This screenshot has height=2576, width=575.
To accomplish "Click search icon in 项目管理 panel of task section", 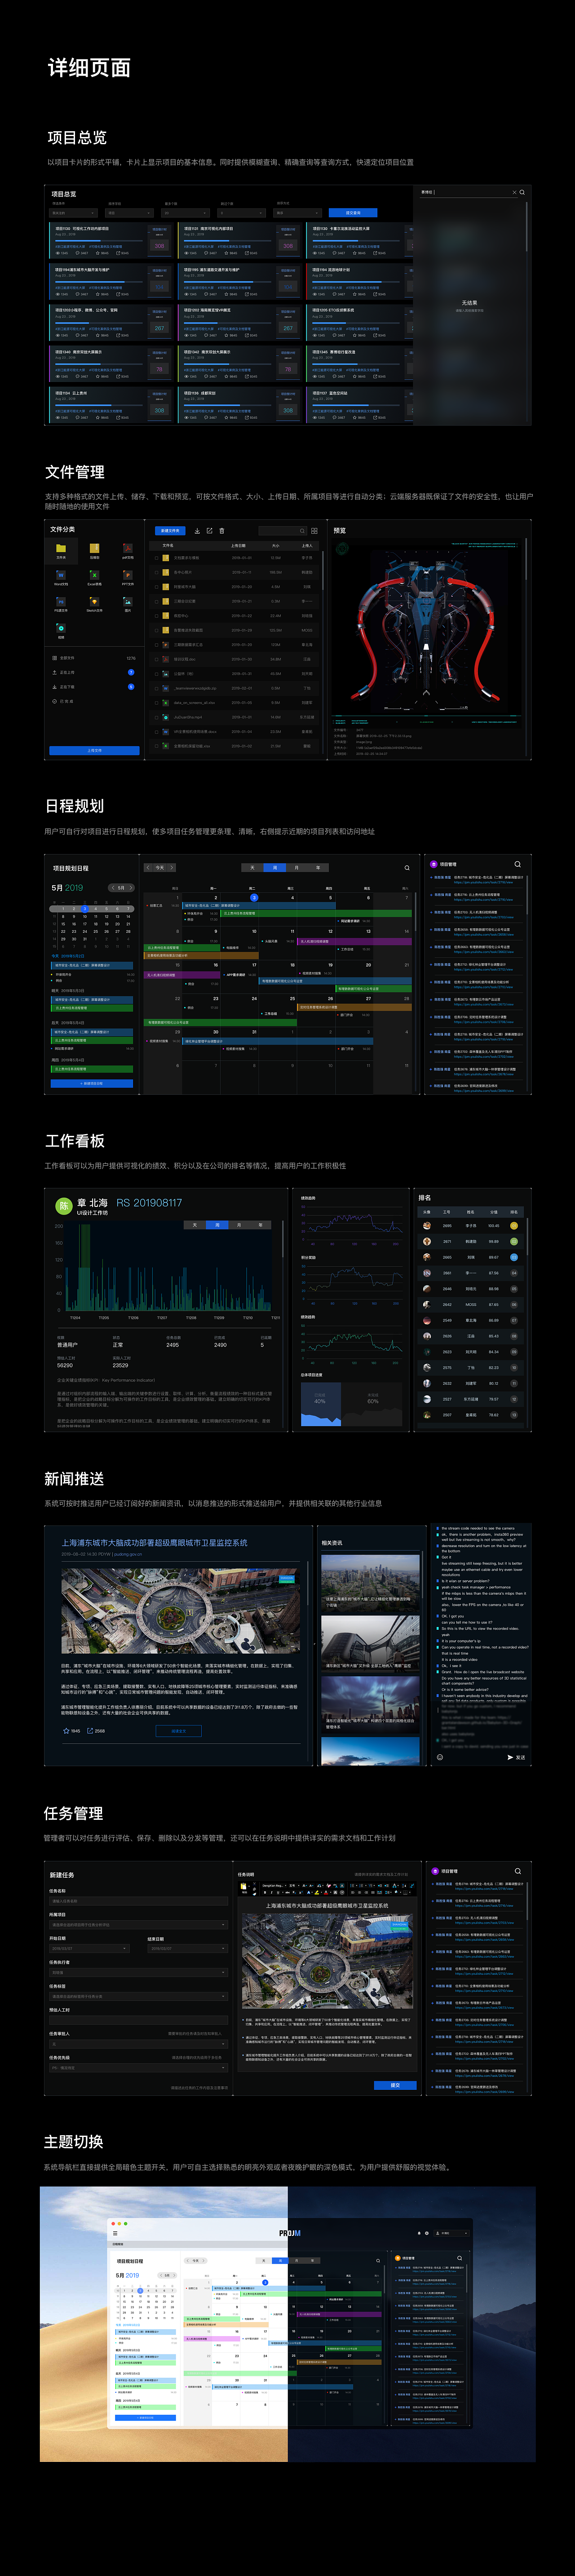I will point(518,1870).
